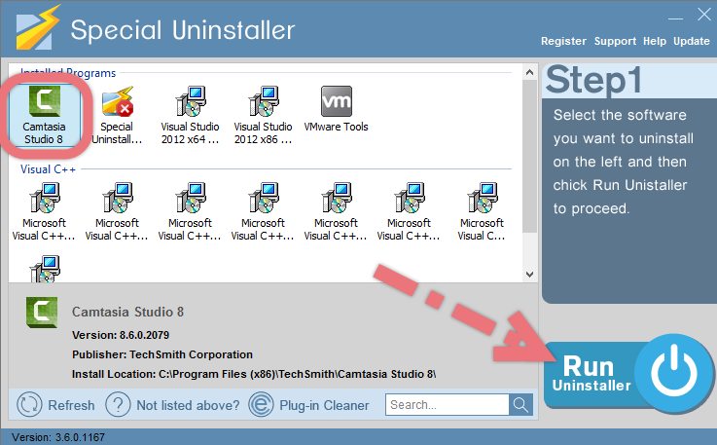
Task: Select Special Uninstaller program in list
Action: pyautogui.click(x=117, y=115)
